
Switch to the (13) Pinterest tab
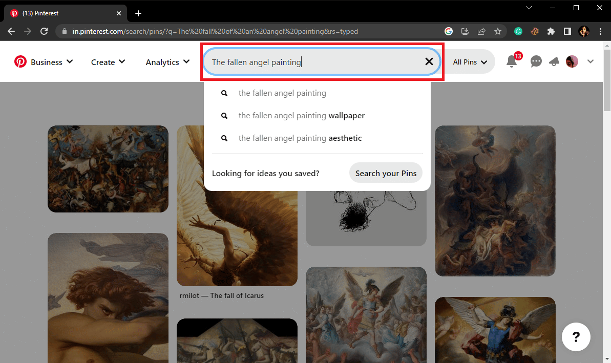(66, 13)
